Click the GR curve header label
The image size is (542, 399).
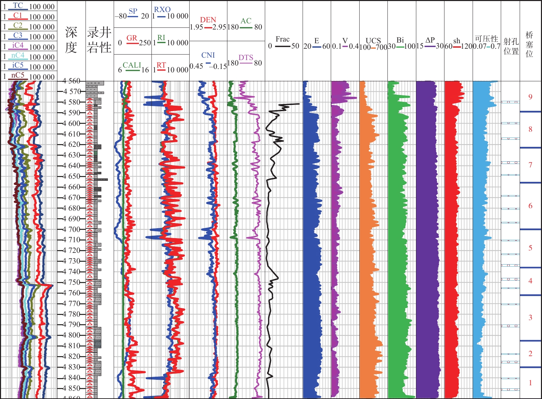[x=132, y=38]
